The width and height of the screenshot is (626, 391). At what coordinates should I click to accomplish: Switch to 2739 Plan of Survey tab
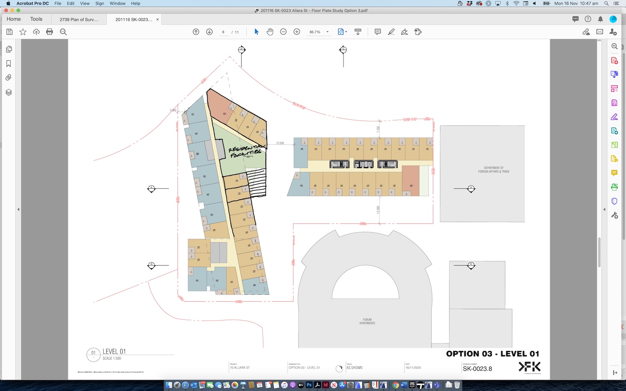(x=78, y=20)
